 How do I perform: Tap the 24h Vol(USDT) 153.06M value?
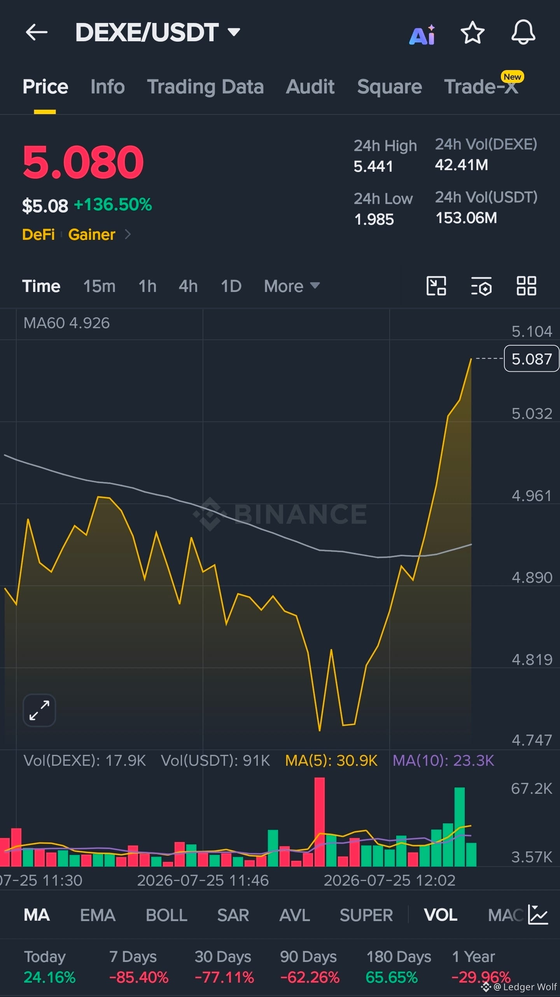[x=466, y=218]
